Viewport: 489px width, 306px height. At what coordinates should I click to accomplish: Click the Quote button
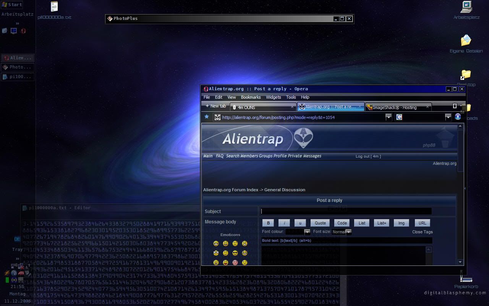point(320,223)
